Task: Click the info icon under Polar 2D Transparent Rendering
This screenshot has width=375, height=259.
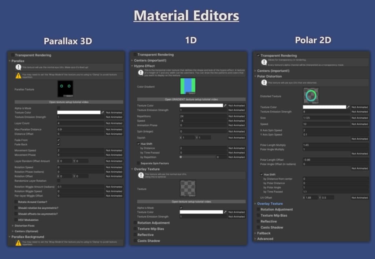Action: click(x=264, y=62)
